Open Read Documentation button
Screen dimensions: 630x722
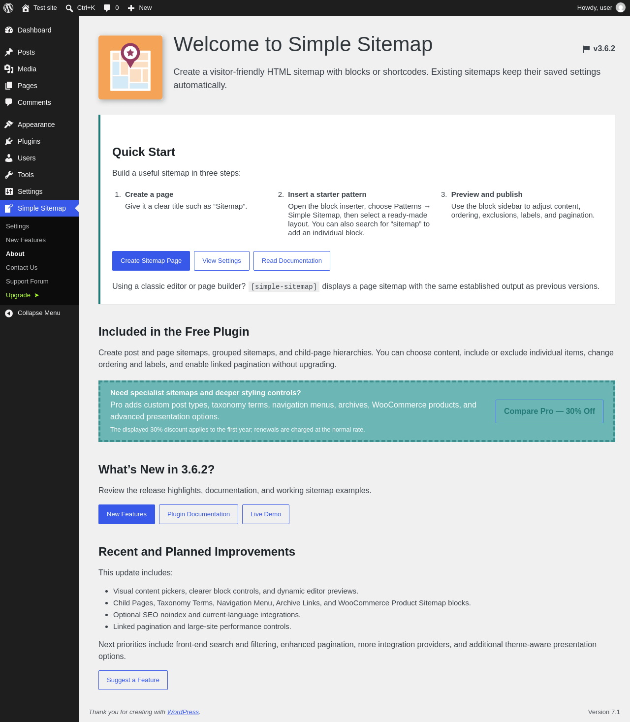[x=292, y=261]
